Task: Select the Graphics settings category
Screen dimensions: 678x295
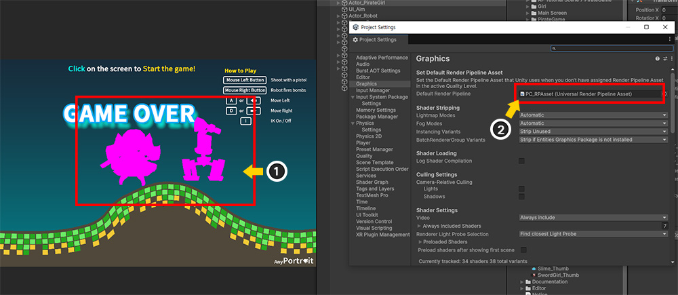Action: click(366, 84)
